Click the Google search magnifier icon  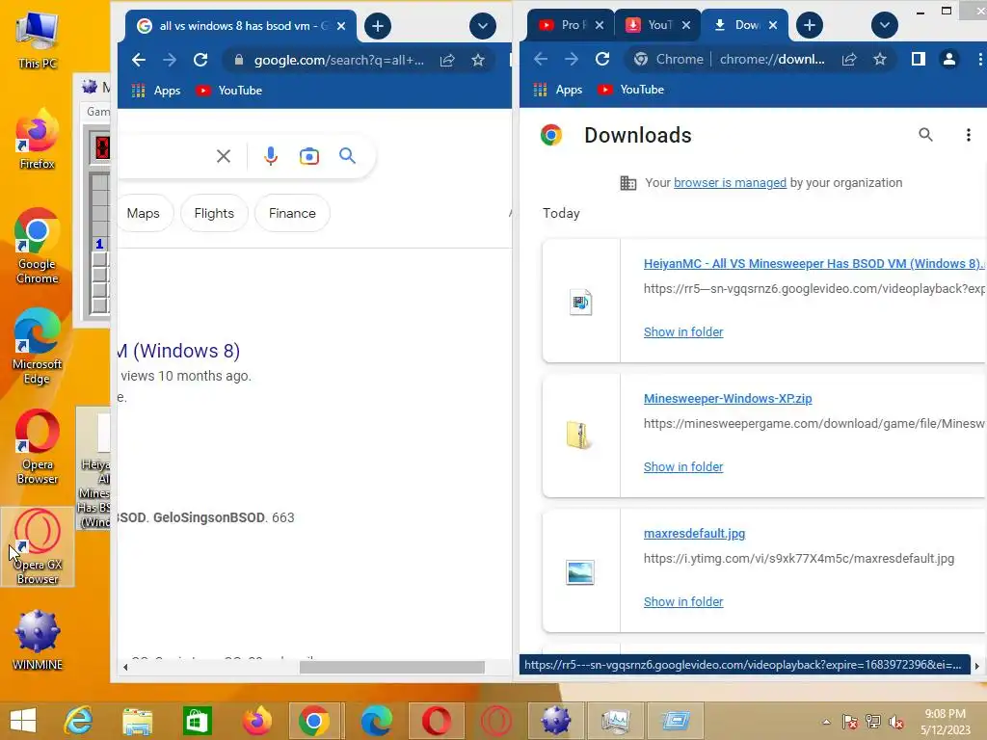coord(347,155)
